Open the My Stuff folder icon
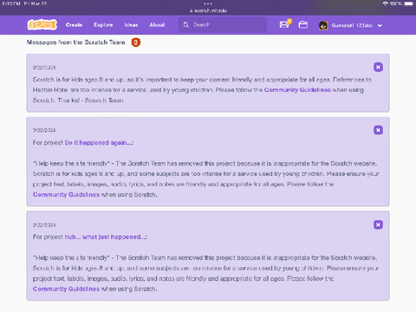This screenshot has height=312, width=416. point(303,25)
